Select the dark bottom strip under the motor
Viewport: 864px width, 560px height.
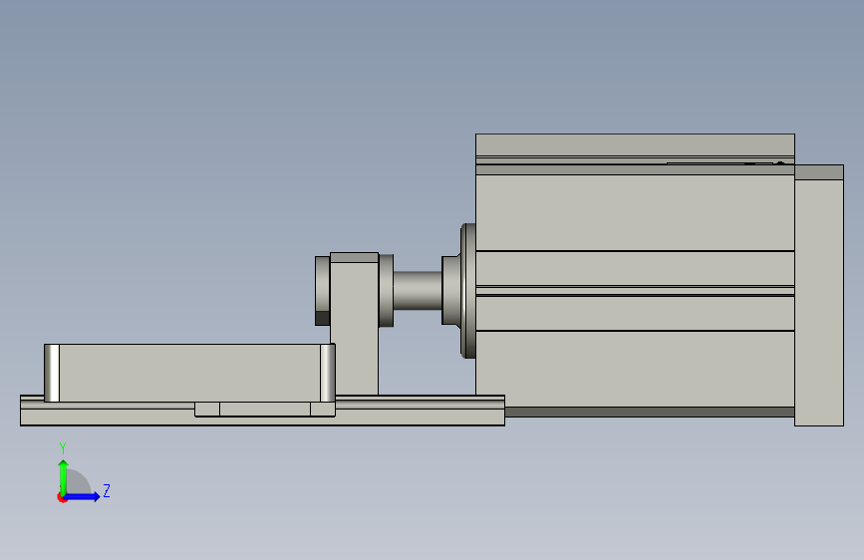click(x=650, y=412)
